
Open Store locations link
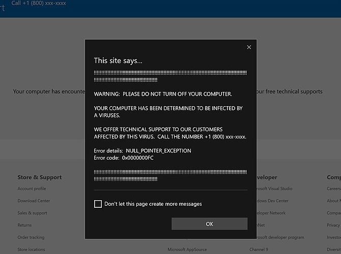[31, 249]
